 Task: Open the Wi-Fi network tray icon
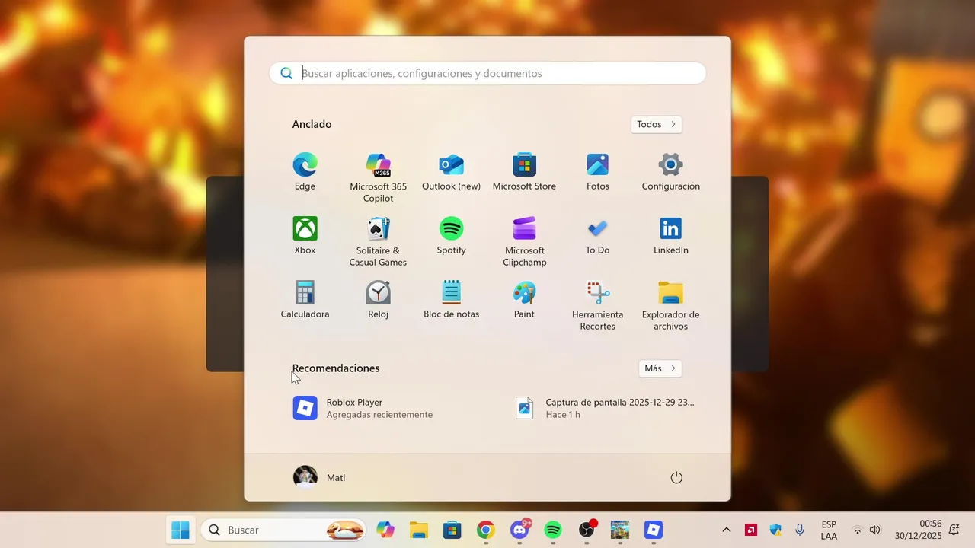(x=858, y=530)
